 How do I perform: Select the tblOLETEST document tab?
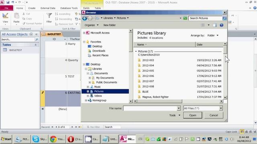coord(52,34)
